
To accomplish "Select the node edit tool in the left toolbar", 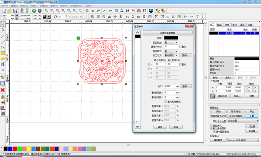I will pyautogui.click(x=3, y=30).
